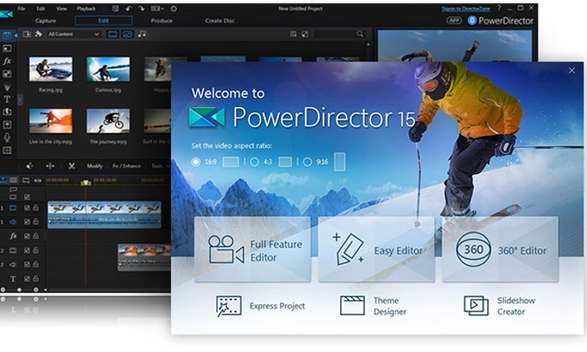Toggle the audio filter in media library
Image resolution: width=587 pixels, height=352 pixels.
coord(142,34)
